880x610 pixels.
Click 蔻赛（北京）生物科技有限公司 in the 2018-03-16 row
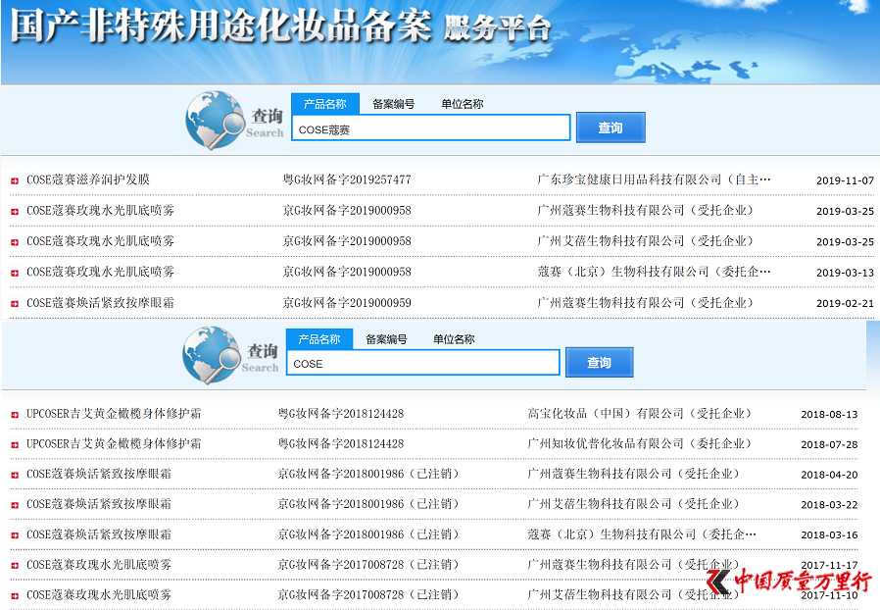611,534
